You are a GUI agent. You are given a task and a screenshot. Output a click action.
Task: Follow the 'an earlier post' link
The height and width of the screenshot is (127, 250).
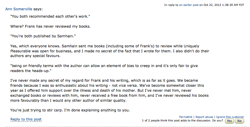pos(189,5)
